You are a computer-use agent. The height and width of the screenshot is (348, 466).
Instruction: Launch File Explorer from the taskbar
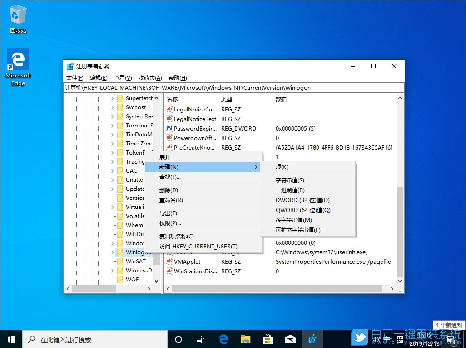[x=245, y=339]
